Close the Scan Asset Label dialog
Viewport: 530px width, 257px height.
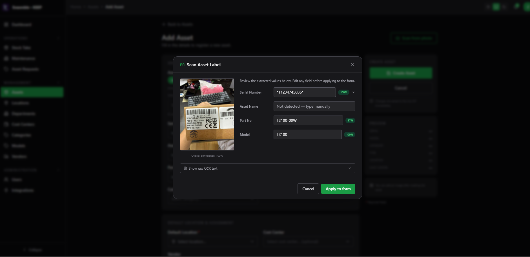352,65
